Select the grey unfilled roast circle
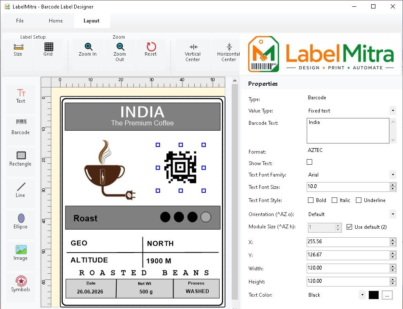The image size is (403, 309). coord(206,217)
